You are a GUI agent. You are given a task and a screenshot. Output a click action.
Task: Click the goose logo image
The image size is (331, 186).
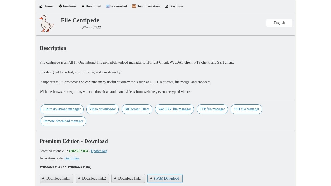click(x=47, y=24)
